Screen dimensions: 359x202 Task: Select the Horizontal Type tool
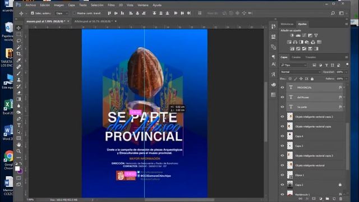pos(19,125)
